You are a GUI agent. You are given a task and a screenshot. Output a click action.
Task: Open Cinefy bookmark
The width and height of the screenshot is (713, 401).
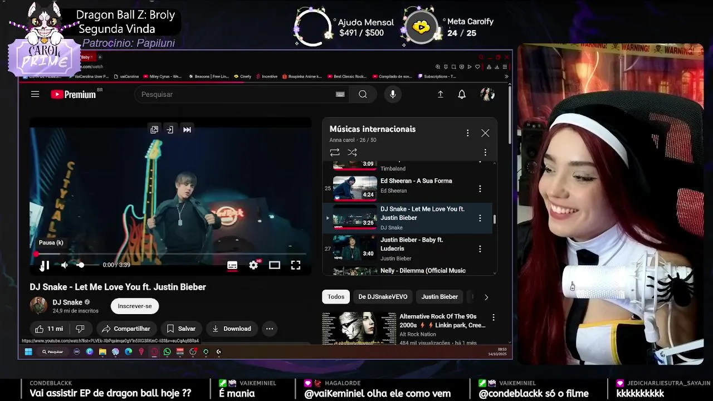click(242, 76)
